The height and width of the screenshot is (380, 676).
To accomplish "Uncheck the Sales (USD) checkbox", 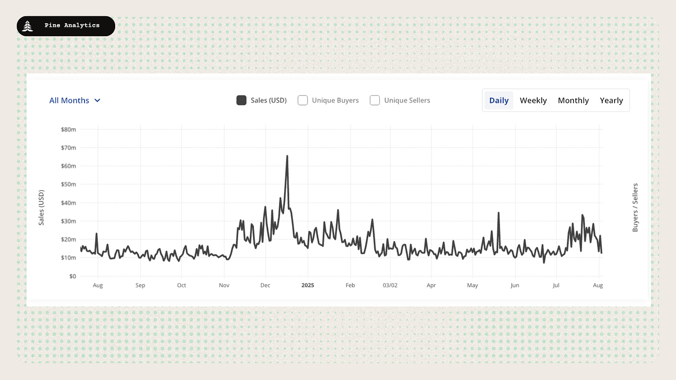I will [x=241, y=100].
